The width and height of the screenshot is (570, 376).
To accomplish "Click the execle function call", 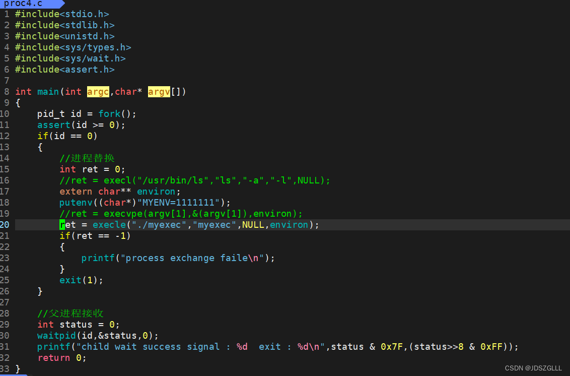I will tap(109, 225).
